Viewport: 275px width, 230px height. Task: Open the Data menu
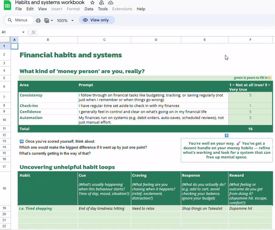(89, 9)
